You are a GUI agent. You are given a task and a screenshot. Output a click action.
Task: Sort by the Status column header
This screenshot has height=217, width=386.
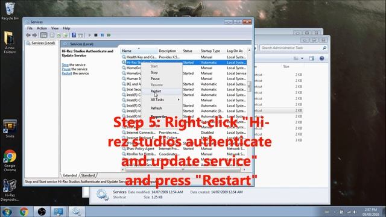pyautogui.click(x=190, y=51)
